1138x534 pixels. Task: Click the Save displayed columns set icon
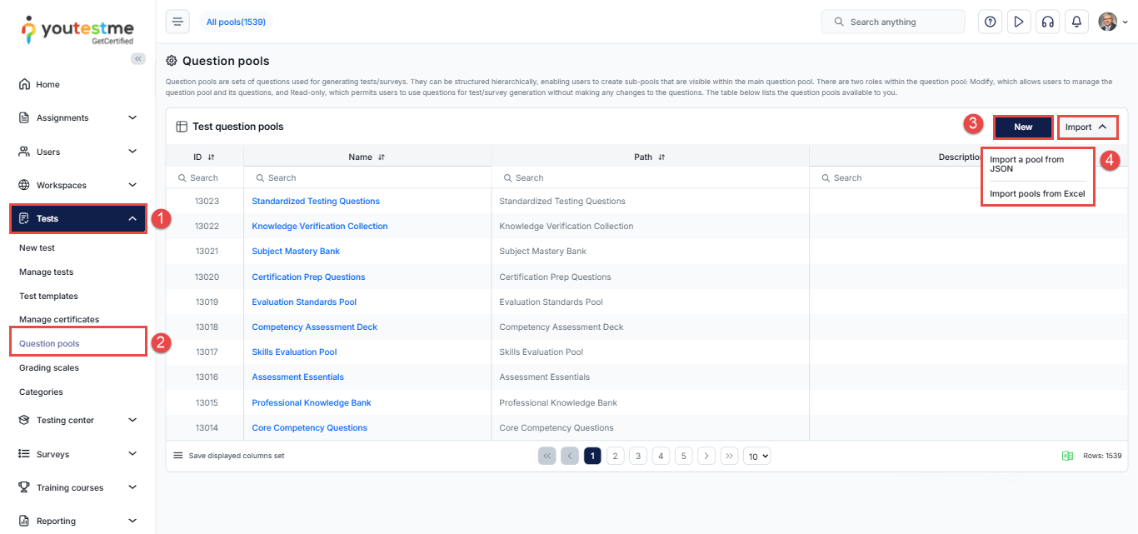click(177, 456)
